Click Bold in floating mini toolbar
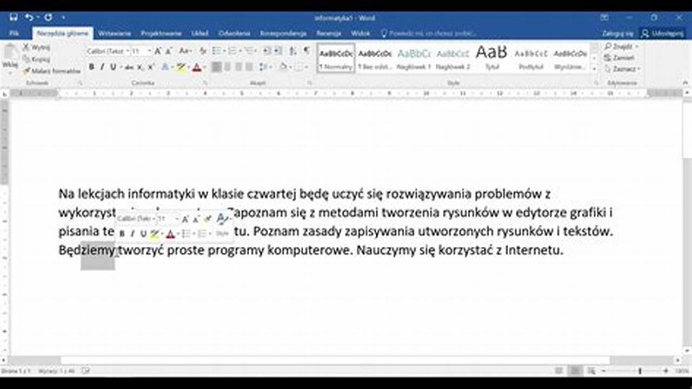The image size is (692, 389). tap(122, 234)
